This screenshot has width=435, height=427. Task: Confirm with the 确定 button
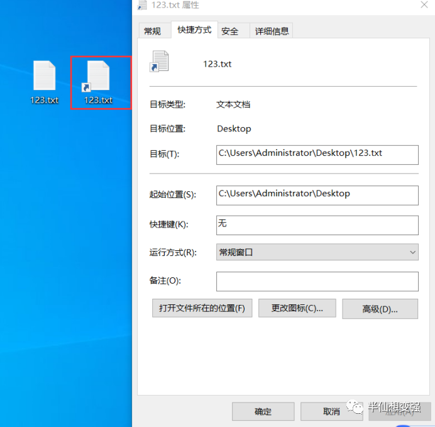point(263,411)
